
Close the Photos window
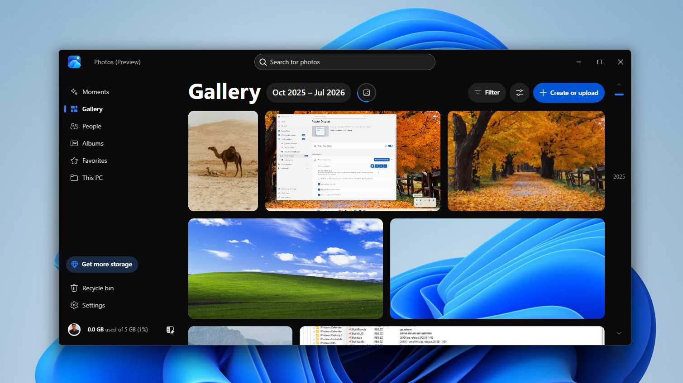[621, 62]
